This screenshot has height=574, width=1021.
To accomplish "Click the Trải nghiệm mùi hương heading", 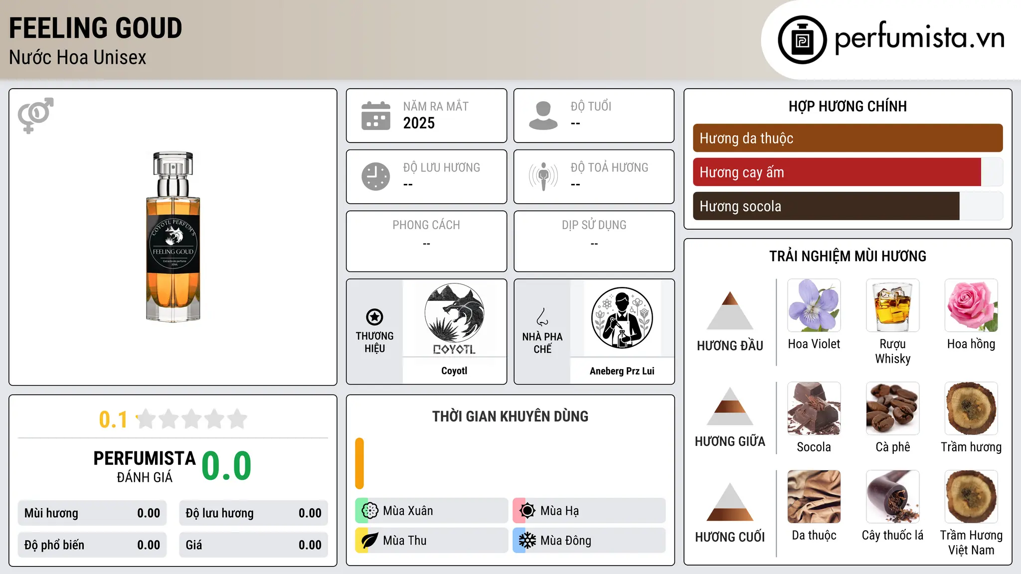I will pos(848,256).
